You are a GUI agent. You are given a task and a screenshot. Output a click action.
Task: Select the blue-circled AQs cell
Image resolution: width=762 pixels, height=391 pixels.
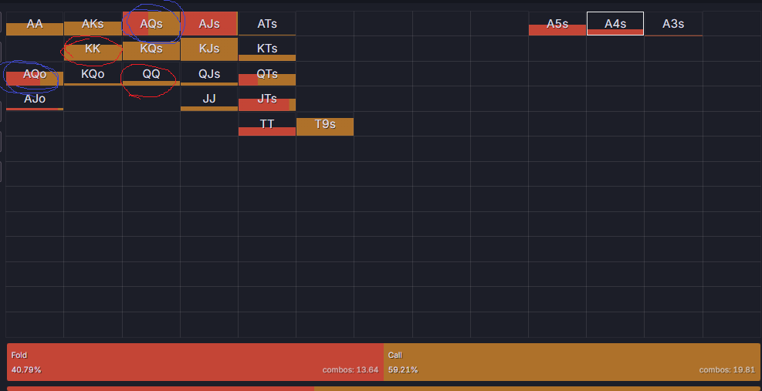[151, 24]
